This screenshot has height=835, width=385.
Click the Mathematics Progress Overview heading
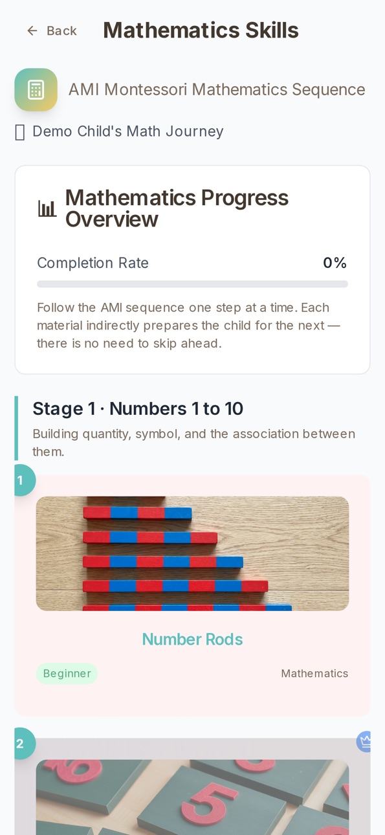(177, 208)
